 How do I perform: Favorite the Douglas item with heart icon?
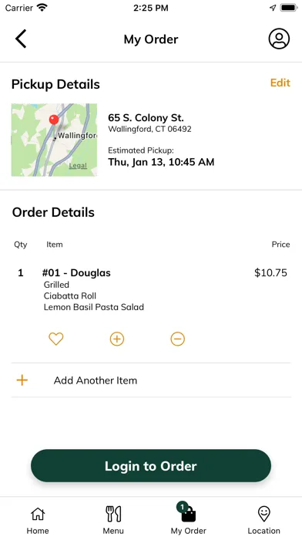[56, 339]
